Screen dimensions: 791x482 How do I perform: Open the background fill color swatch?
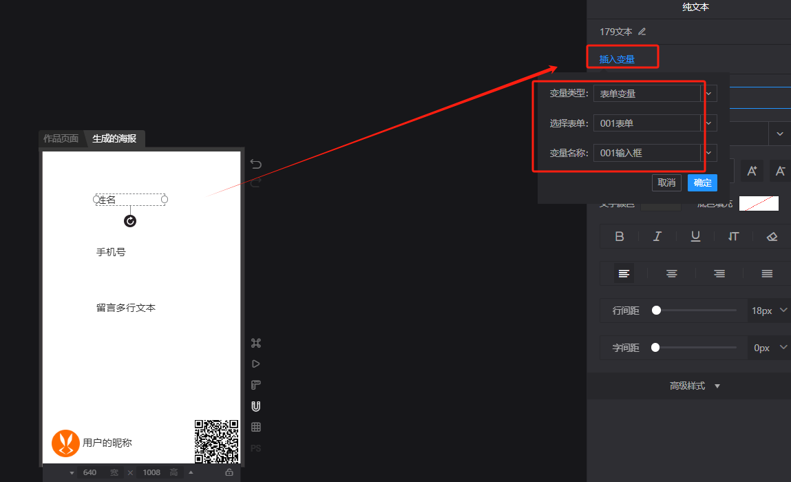(x=759, y=203)
